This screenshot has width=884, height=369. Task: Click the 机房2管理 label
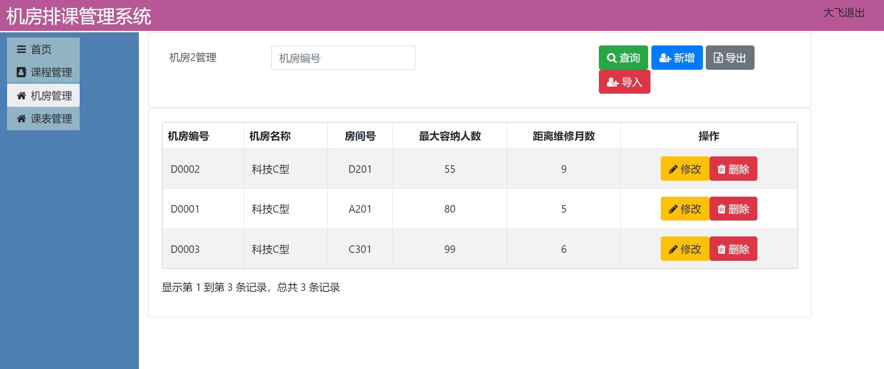tap(193, 58)
